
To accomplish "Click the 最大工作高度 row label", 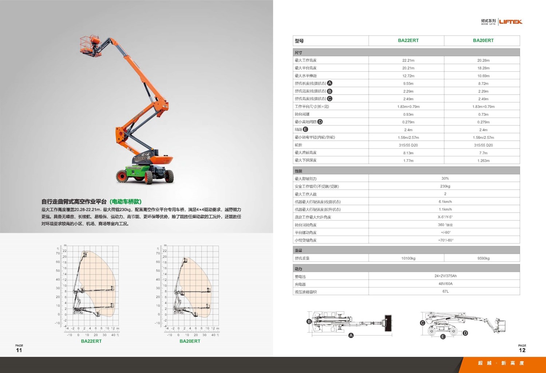I will [305, 60].
